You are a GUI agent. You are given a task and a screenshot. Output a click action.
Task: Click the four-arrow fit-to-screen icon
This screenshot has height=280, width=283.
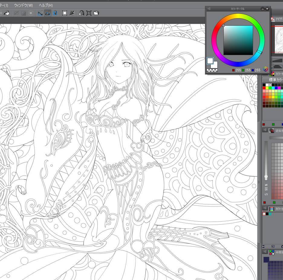[89, 13]
